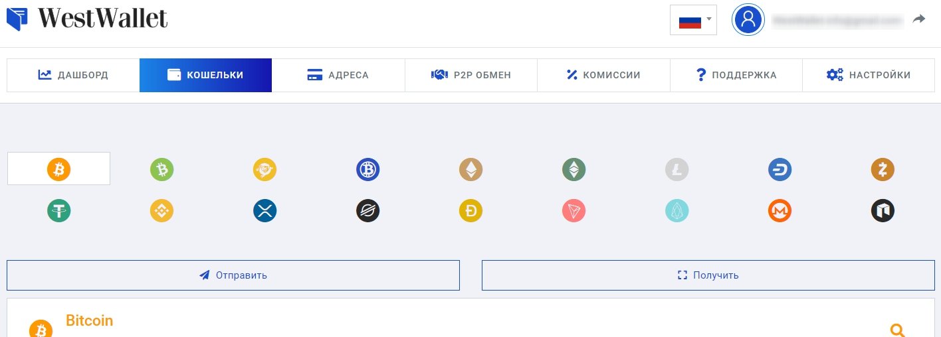941x337 pixels.
Task: Click the orange search magnifier icon
Action: (x=897, y=330)
